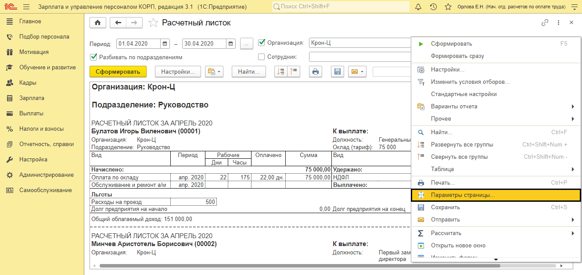Screen dimensions: 582x275
Task: Click expand all groups toolbar icon
Action: (x=281, y=71)
